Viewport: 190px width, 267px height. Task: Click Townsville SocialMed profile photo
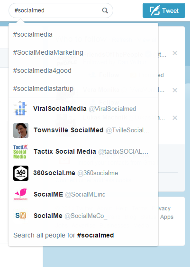coord(21,130)
